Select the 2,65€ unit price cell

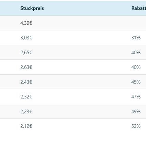pos(26,53)
